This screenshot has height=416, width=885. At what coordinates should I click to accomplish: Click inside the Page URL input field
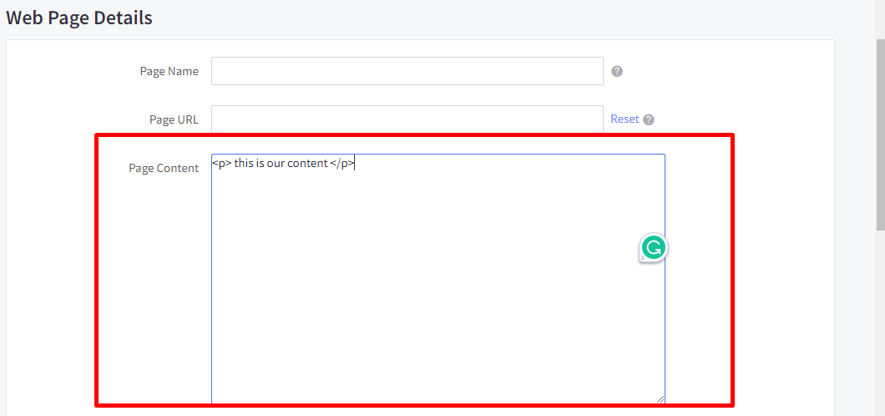pyautogui.click(x=407, y=119)
